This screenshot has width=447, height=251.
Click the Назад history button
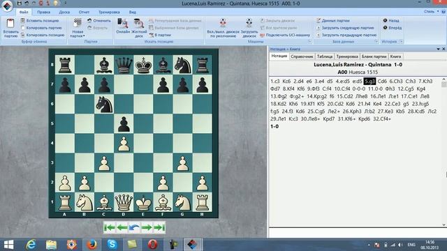tap(391, 20)
